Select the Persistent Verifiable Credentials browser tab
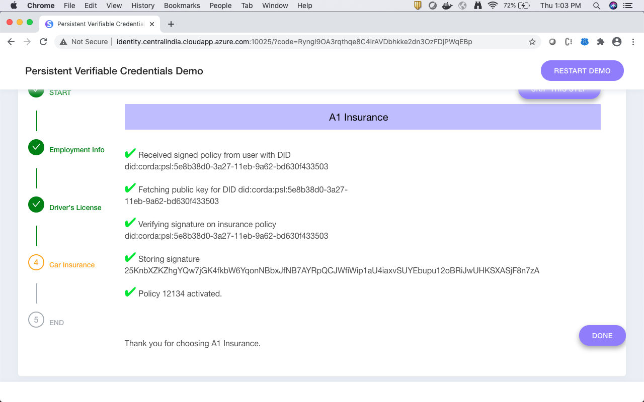This screenshot has height=402, width=644. 100,24
